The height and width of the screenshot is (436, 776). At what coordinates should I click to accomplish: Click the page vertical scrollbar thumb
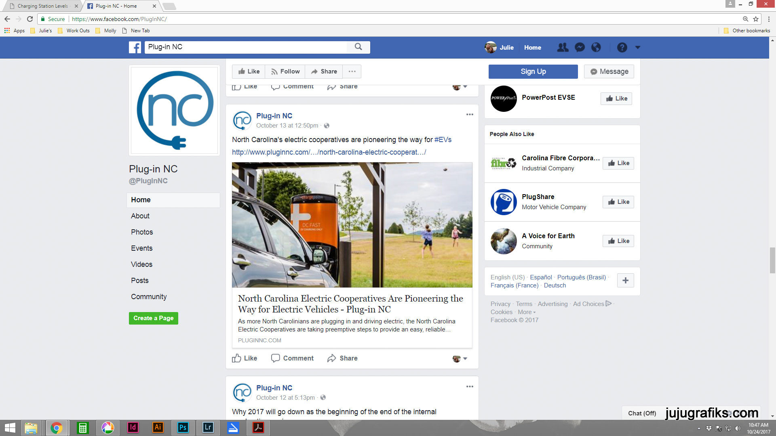point(772,260)
